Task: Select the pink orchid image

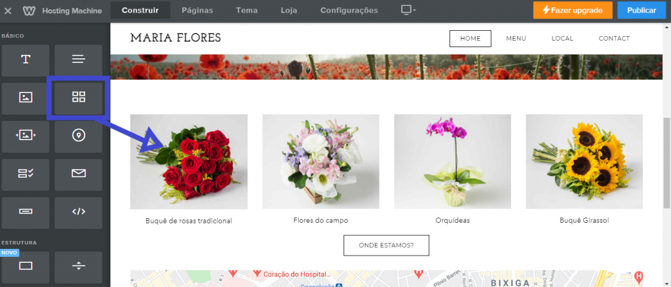Action: [452, 162]
